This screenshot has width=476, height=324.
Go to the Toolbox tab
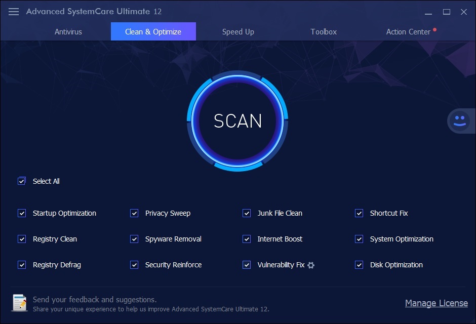(324, 31)
